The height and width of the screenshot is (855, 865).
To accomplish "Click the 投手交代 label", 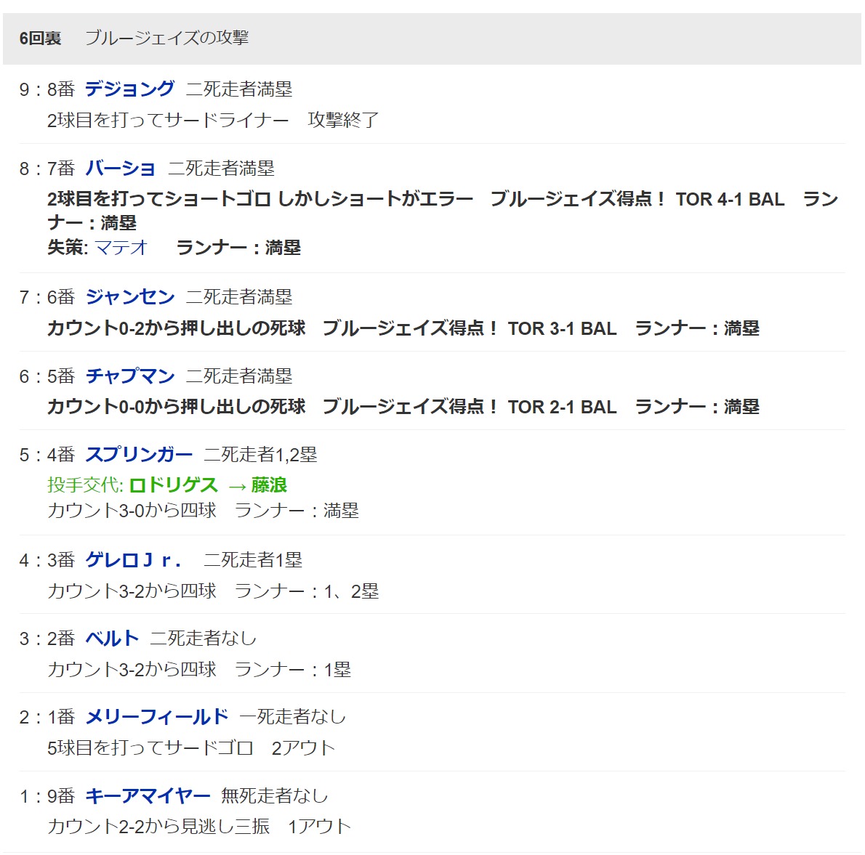I will [85, 485].
